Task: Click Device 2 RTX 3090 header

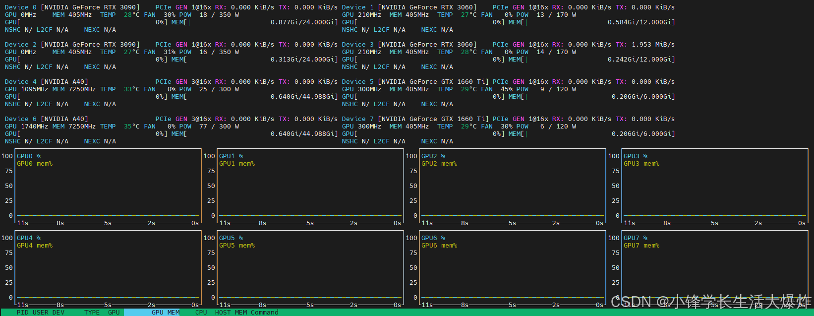Action: click(72, 45)
